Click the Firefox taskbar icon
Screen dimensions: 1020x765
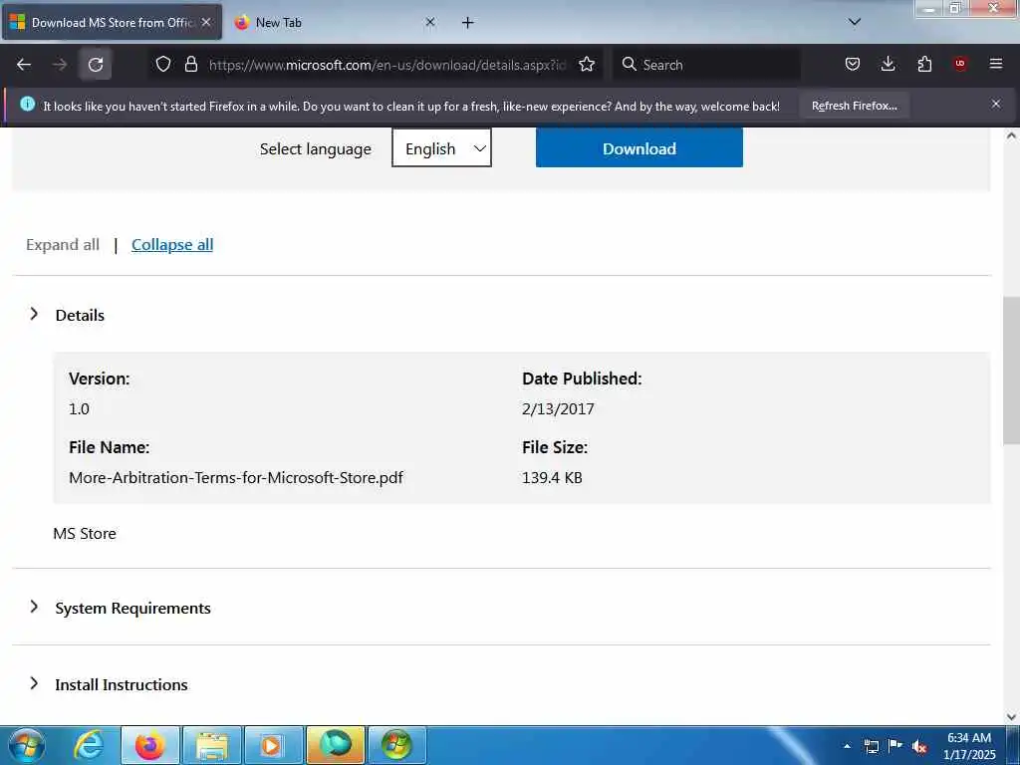(149, 745)
